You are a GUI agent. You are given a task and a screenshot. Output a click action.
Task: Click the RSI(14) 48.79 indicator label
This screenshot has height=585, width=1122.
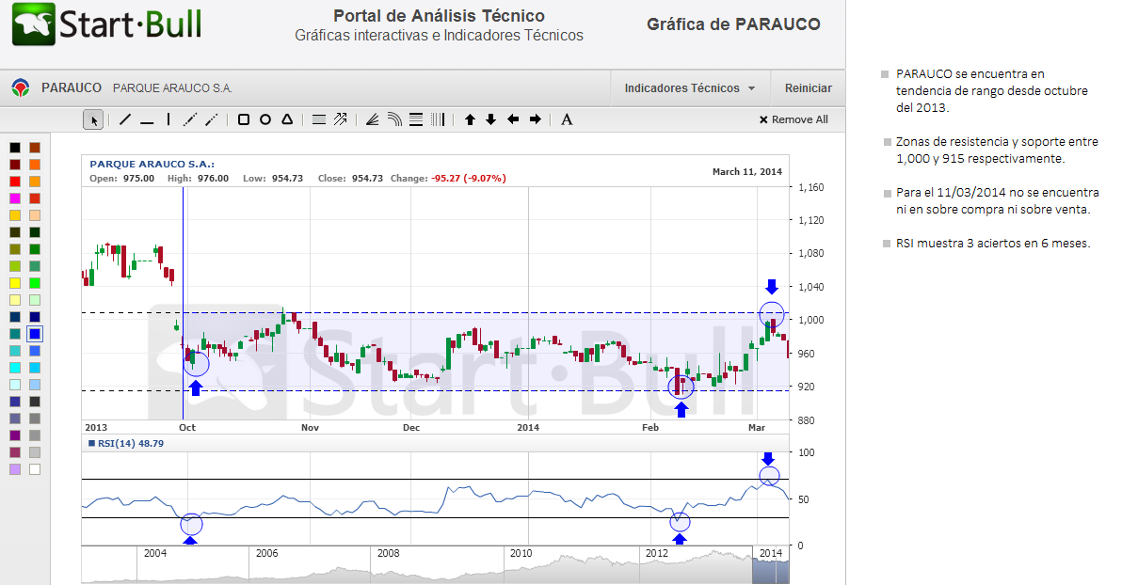pos(126,443)
